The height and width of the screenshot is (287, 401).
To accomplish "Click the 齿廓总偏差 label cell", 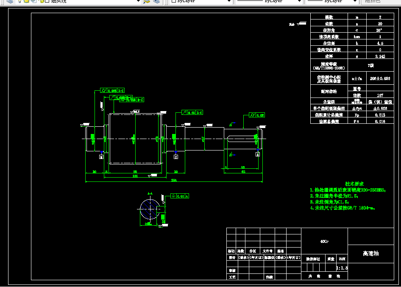I will click(x=329, y=121).
